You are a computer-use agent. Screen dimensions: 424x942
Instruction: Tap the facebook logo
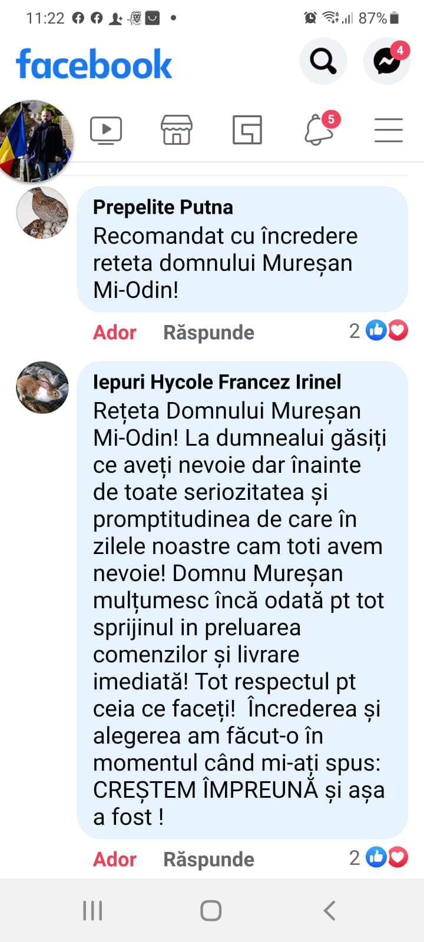[94, 64]
